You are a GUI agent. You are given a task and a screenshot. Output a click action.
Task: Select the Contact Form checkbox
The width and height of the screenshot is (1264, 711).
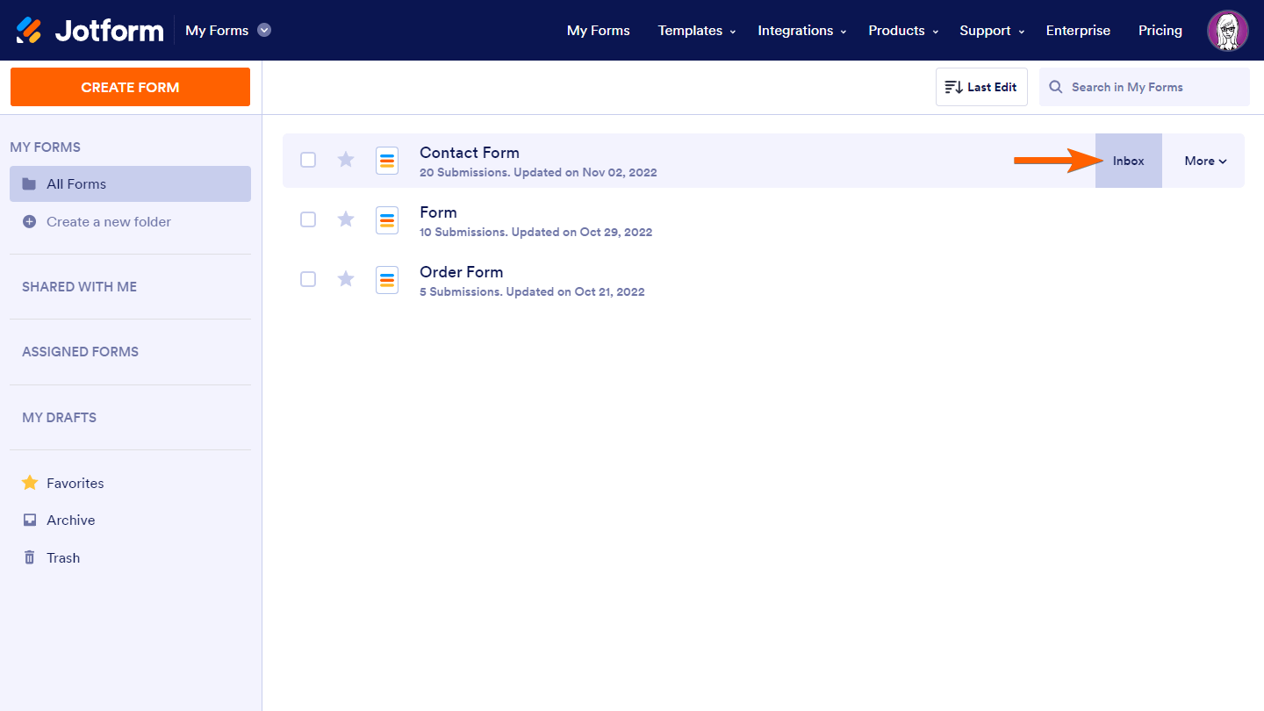(308, 160)
